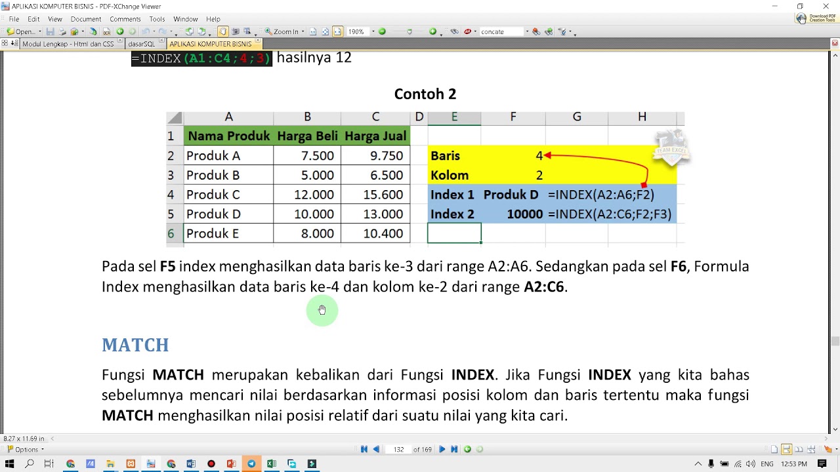Set Fit Width view icon
The width and height of the screenshot is (840, 472).
point(337,31)
